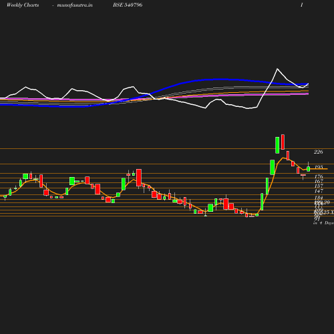Viewport: 334px width, 334px height.
Task: Click the 195 price level label
Action: (319, 167)
